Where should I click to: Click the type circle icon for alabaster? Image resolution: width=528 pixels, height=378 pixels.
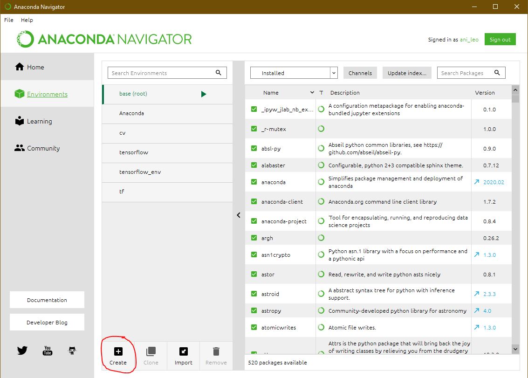pos(321,165)
